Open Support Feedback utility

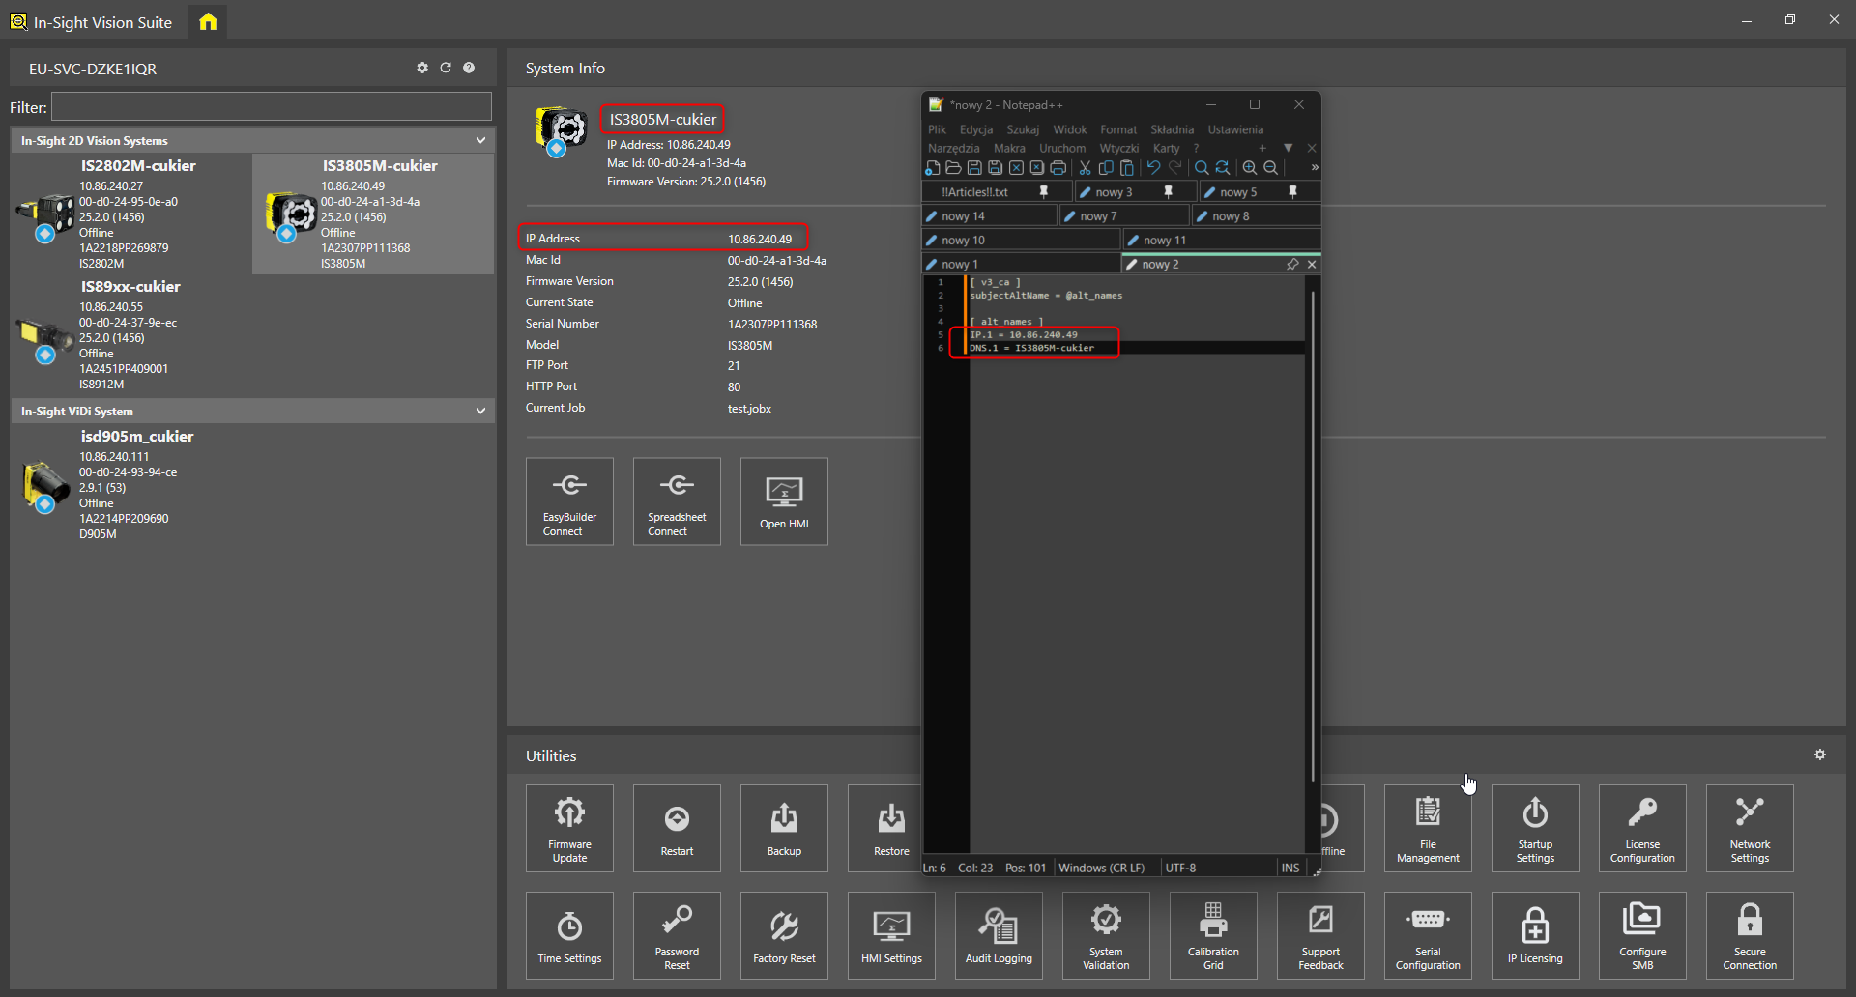coord(1320,935)
